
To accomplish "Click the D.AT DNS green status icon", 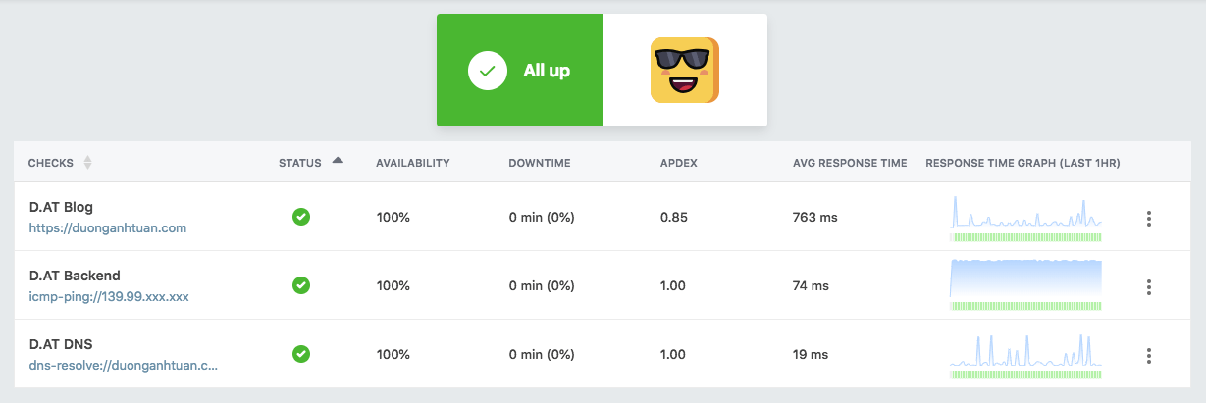I will 301,354.
